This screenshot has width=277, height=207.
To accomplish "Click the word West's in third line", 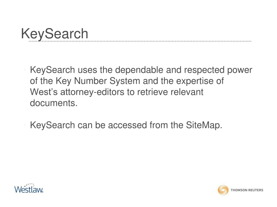I will point(44,92).
